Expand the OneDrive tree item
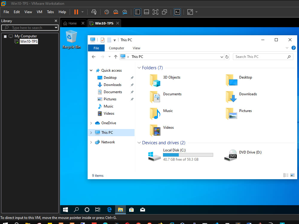 point(91,123)
